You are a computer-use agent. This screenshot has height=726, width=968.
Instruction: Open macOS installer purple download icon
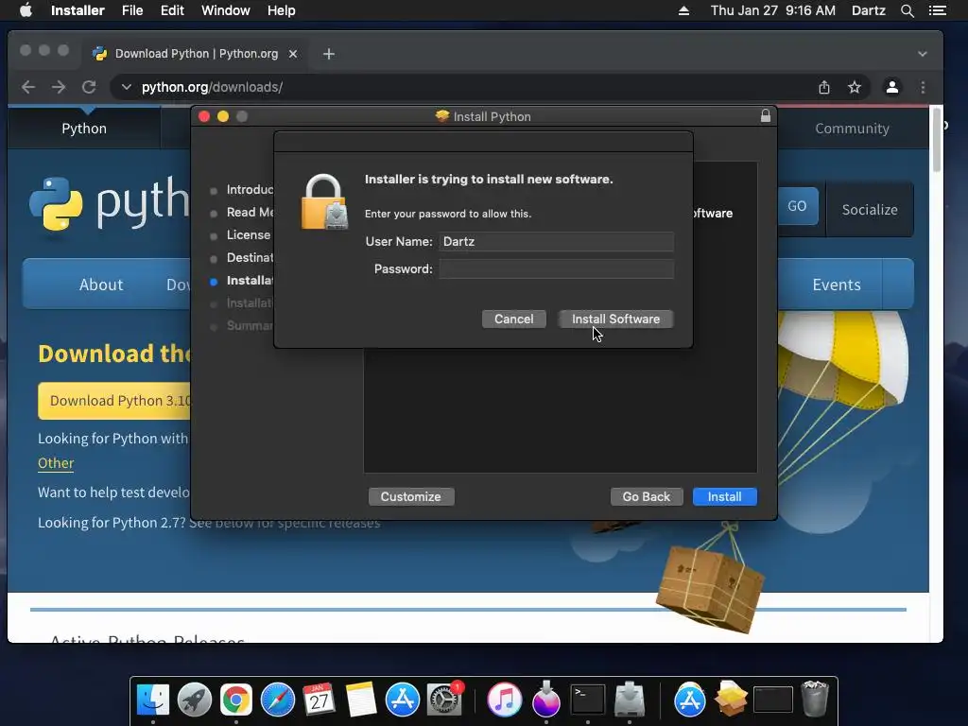click(545, 700)
